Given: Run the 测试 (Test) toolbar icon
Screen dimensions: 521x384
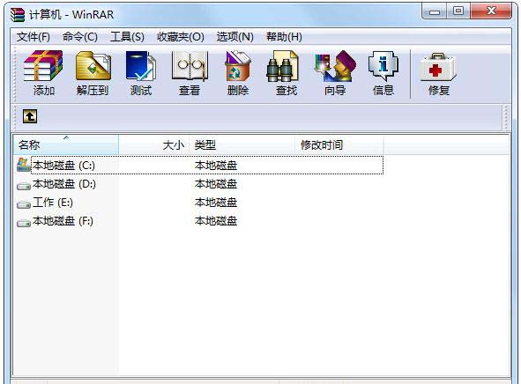Looking at the screenshot, I should (141, 66).
